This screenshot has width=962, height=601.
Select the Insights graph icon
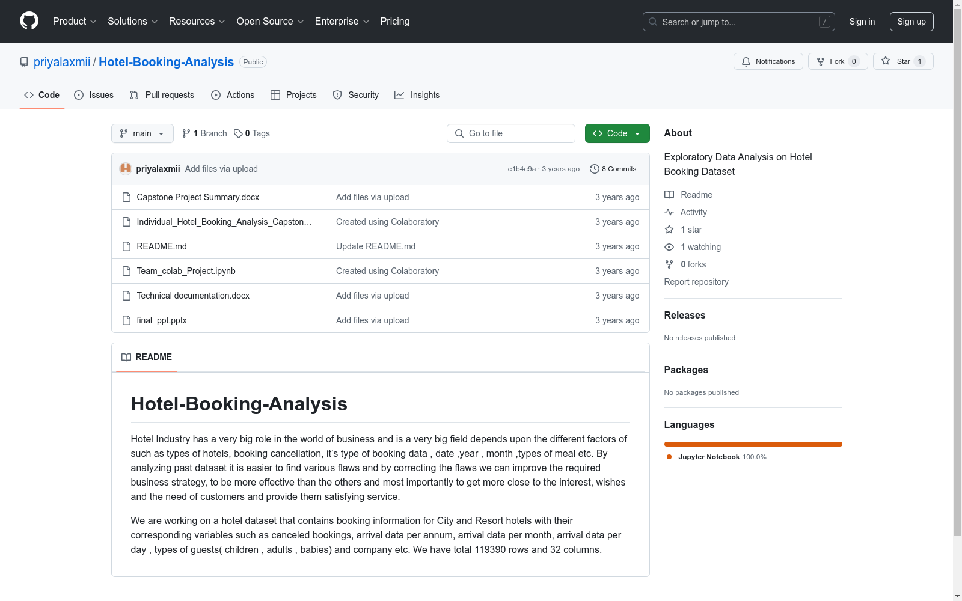pos(399,95)
